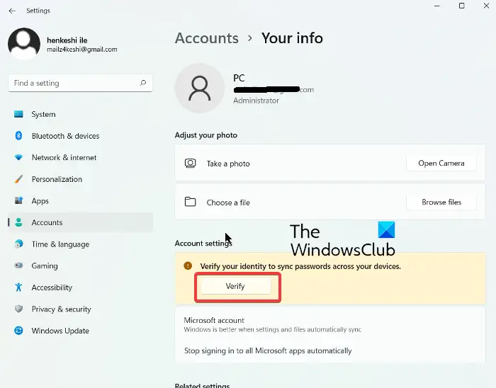Image resolution: width=496 pixels, height=388 pixels.
Task: Go to Windows Update page
Action: [x=81, y=331]
